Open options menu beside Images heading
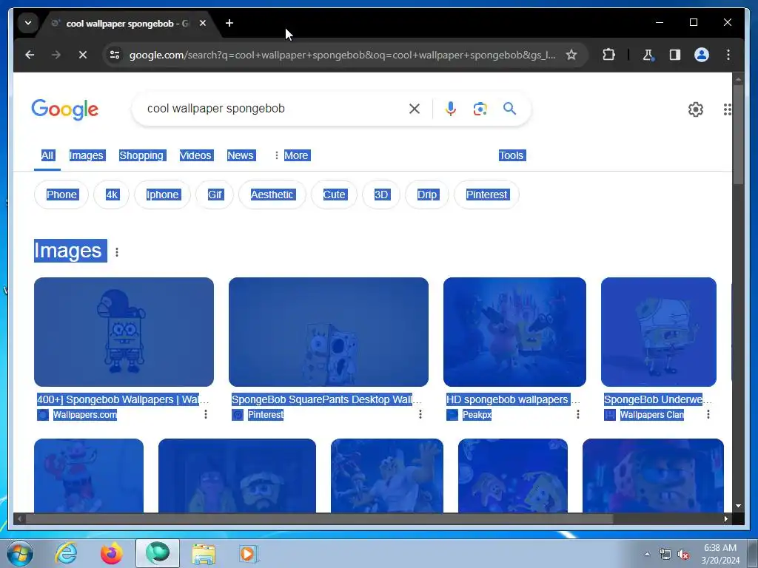Viewport: 758px width, 568px height. (116, 251)
